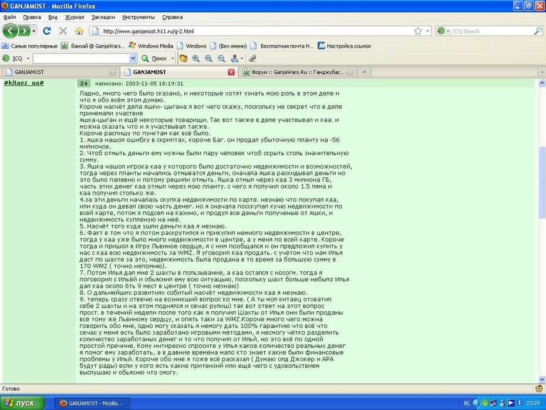Open the back/forward history dropdown arrow
546x410 pixels.
click(34, 31)
